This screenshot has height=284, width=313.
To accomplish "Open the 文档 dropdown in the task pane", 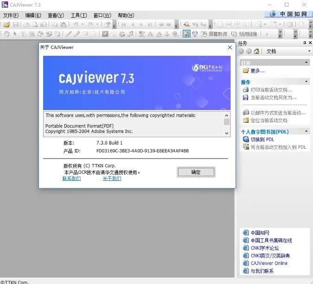I will (x=309, y=51).
